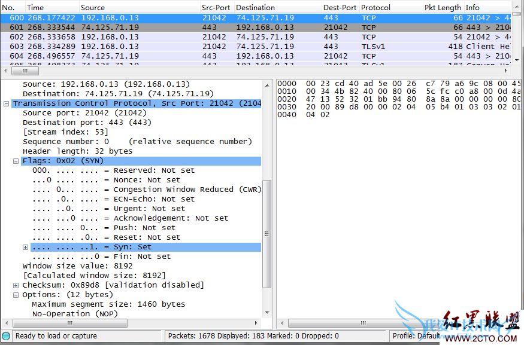Select packet number 603 TLSv1 row
Viewport: 524px width, 345px height.
[180, 47]
